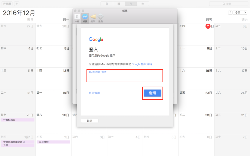Select December 4 (4日) calendar cell
Viewport: 250px width, 156px height.
(x=18, y=56)
